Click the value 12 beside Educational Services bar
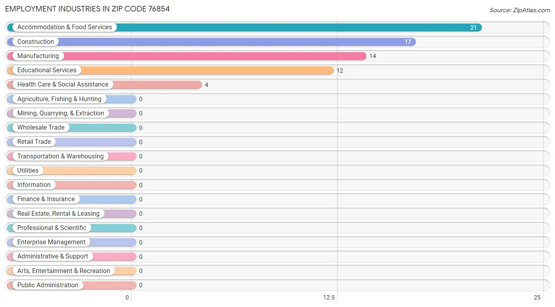Screen dimensions: 555x307 click(x=340, y=71)
